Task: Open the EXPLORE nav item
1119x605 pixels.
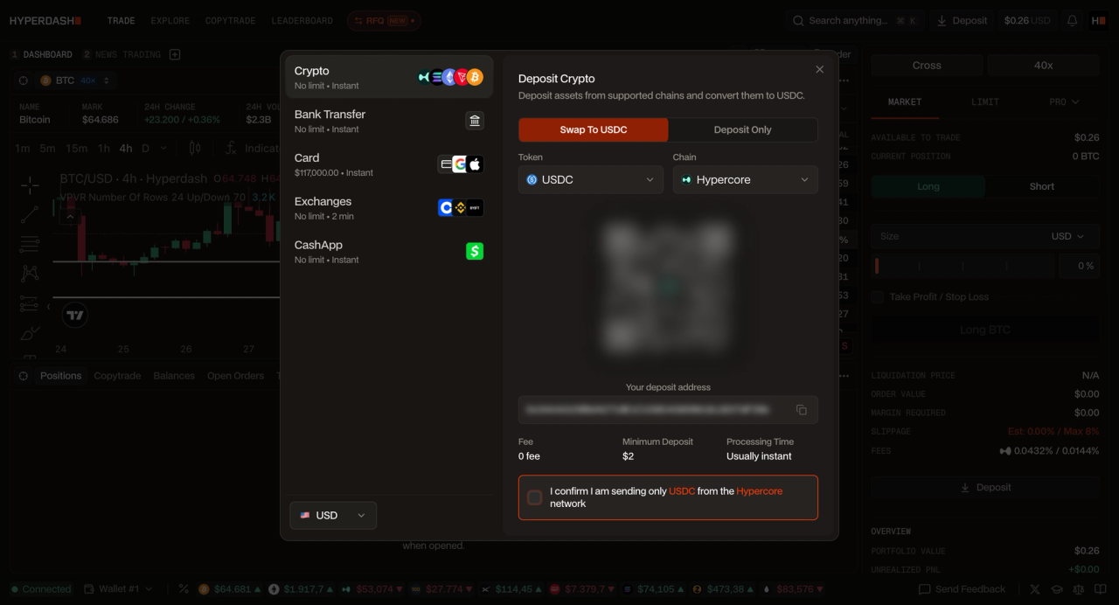Action: click(170, 21)
